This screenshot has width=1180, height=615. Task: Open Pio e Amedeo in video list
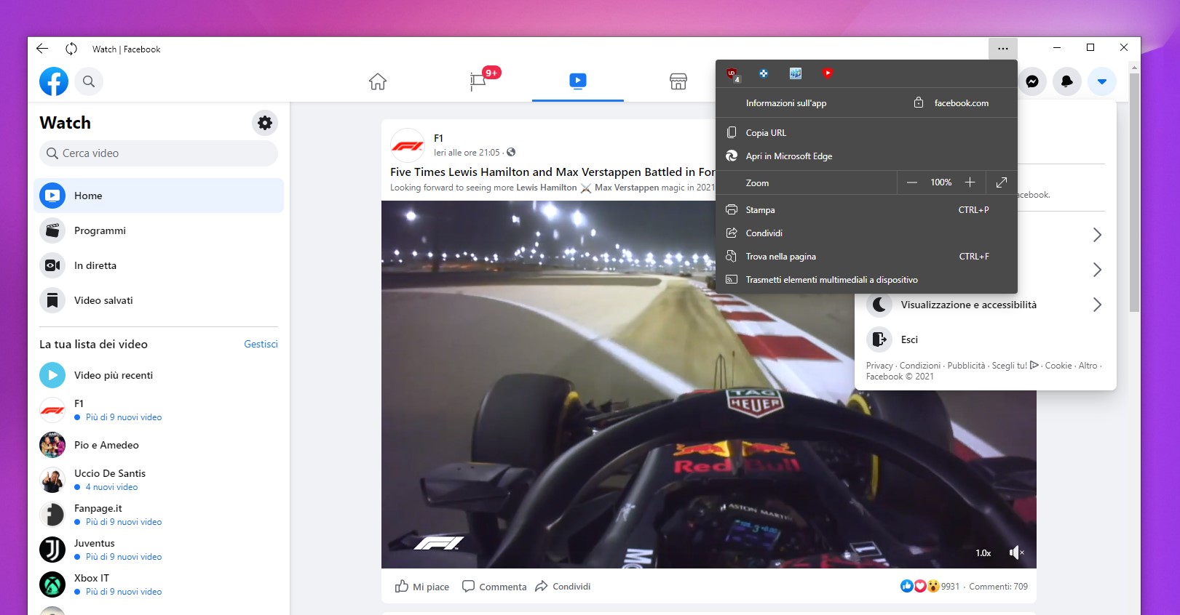click(159, 445)
